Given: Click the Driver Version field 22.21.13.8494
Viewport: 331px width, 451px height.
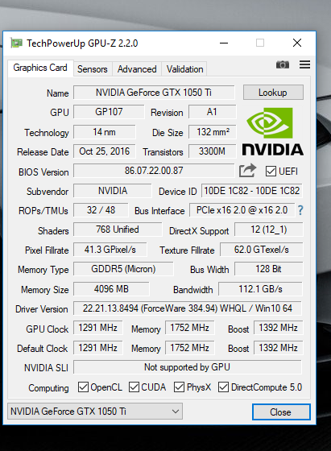Looking at the screenshot, I should 188,308.
